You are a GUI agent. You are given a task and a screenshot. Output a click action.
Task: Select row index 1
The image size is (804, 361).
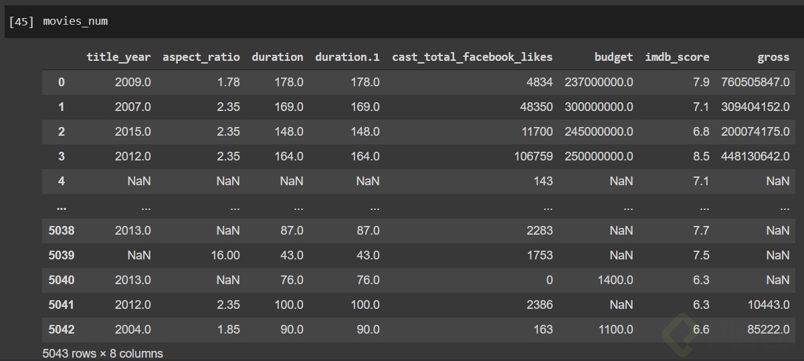tap(62, 106)
